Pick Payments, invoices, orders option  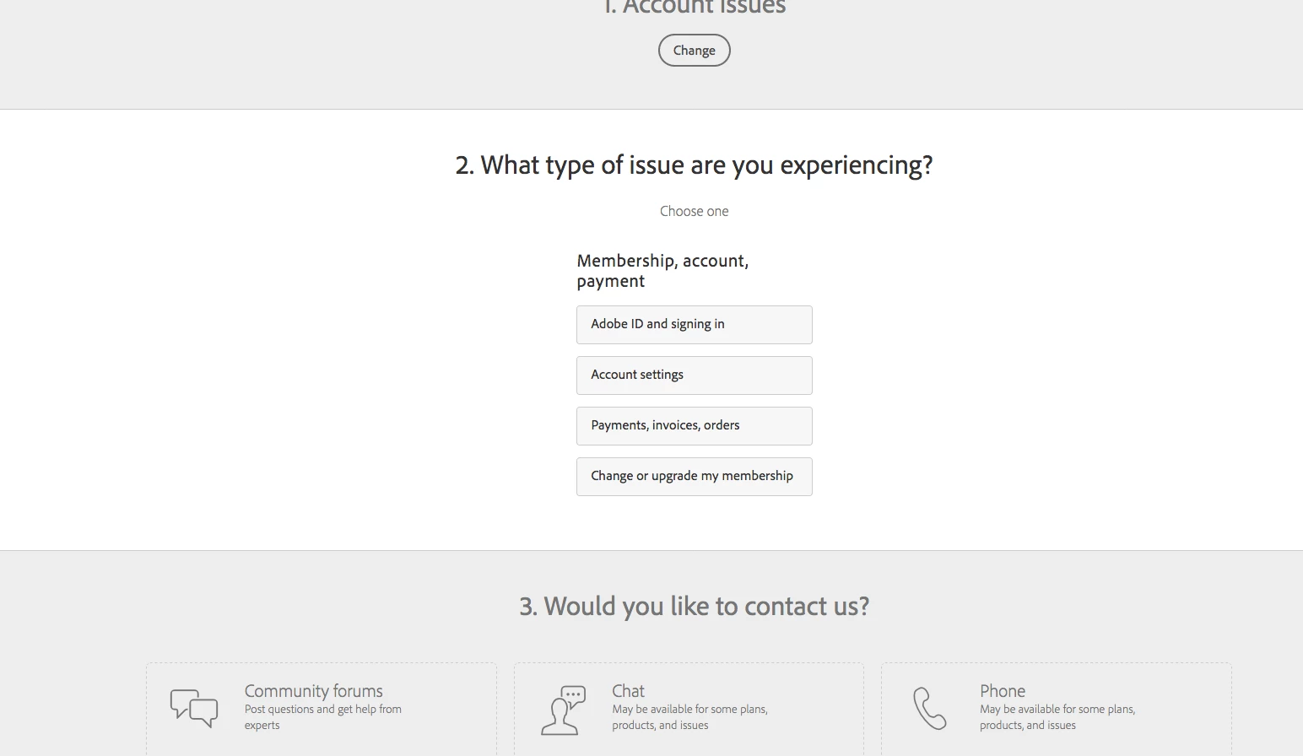[694, 426]
